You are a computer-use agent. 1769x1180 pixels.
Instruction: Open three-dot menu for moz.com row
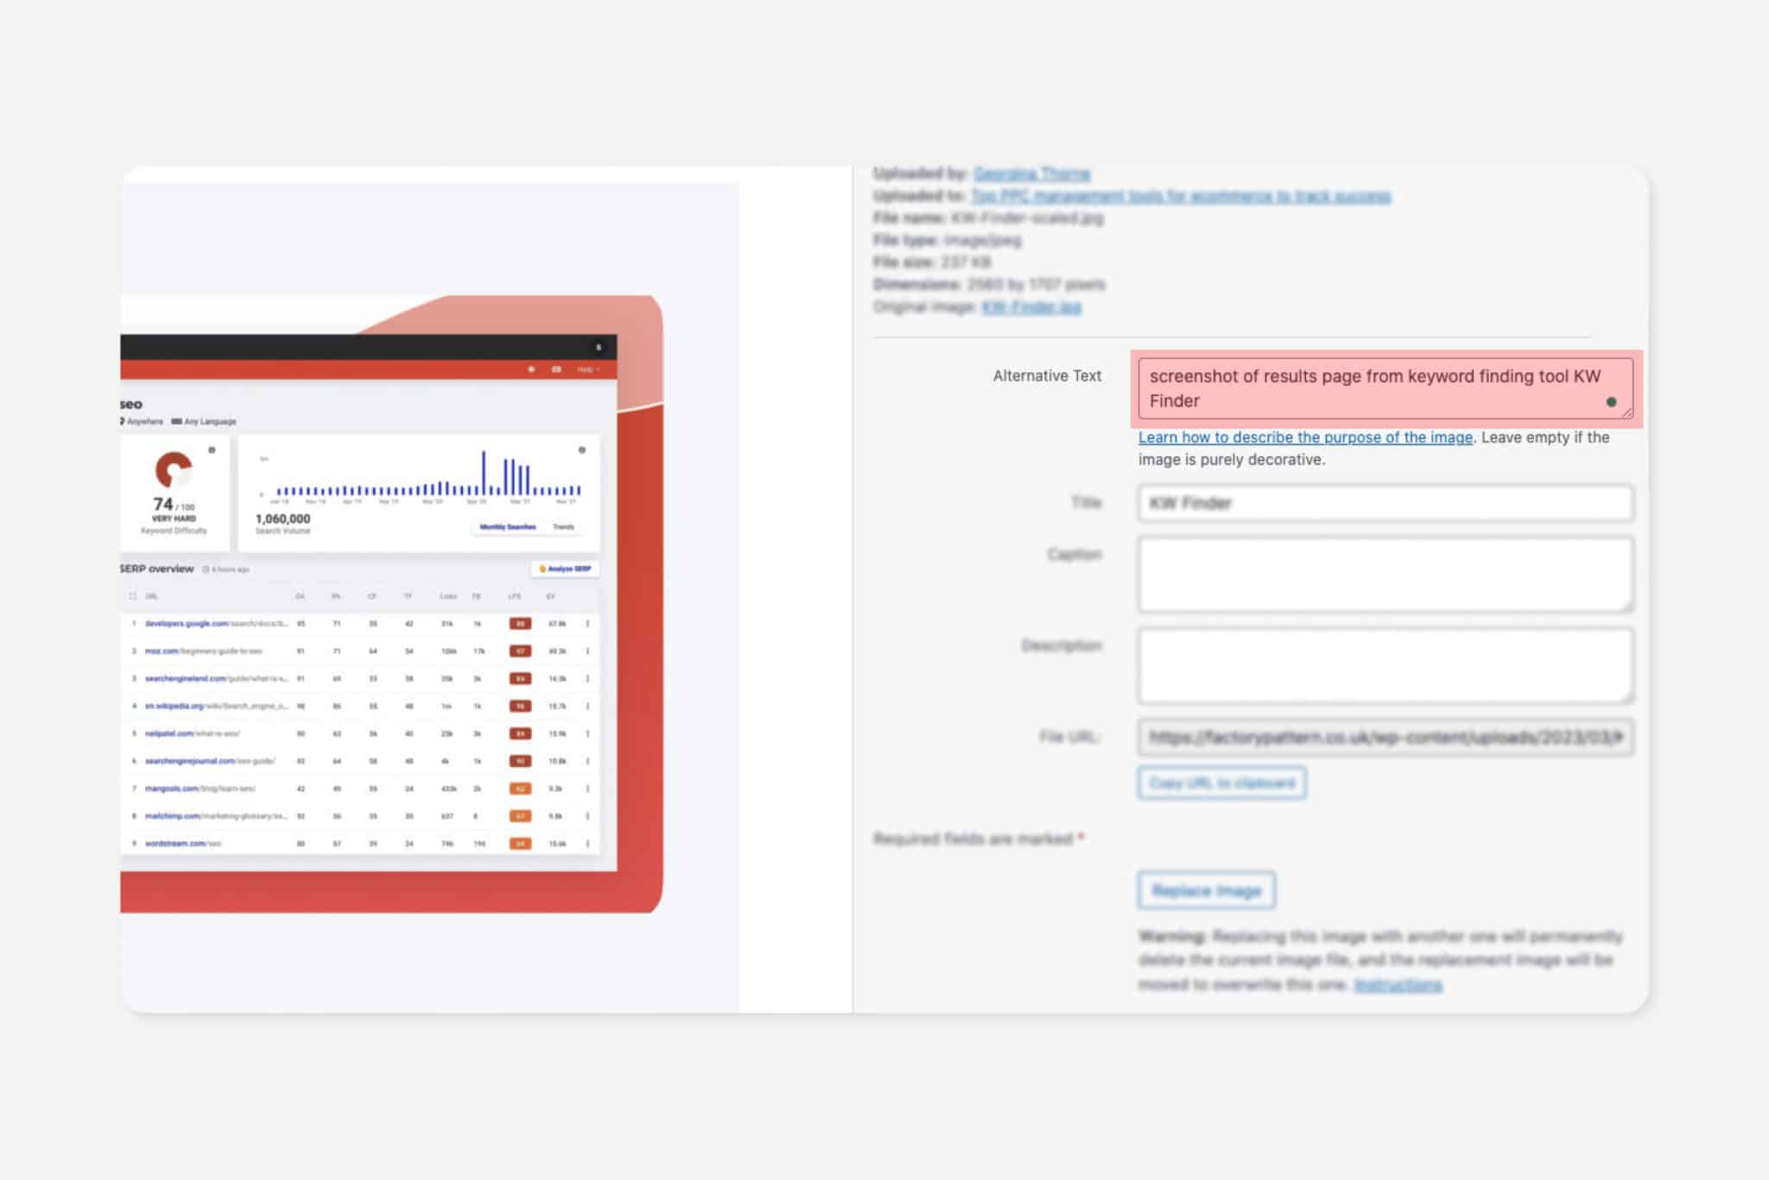[x=587, y=651]
